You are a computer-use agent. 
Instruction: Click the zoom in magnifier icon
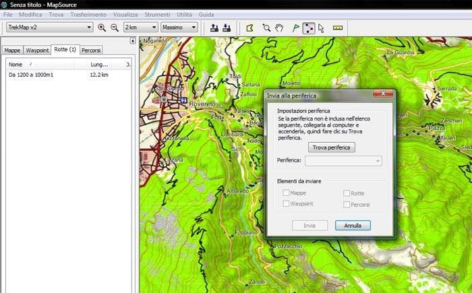pos(102,28)
